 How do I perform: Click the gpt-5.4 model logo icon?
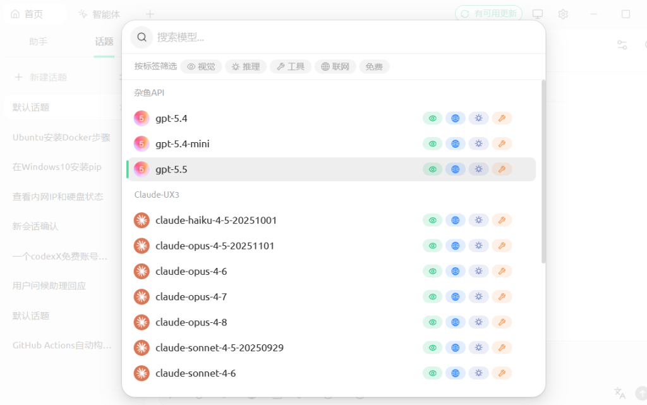point(142,118)
